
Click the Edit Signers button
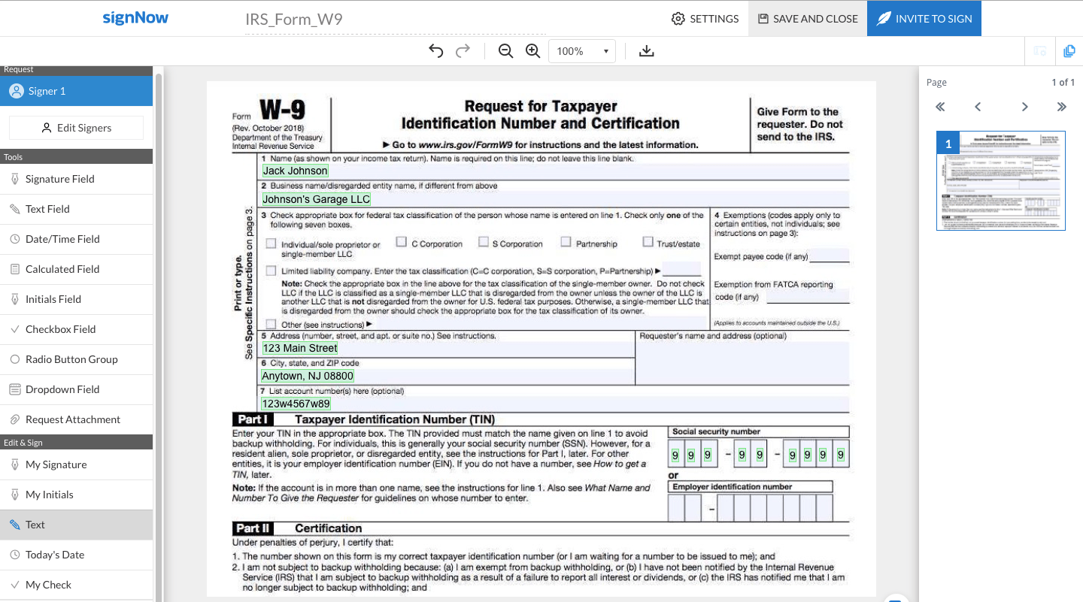(x=76, y=128)
